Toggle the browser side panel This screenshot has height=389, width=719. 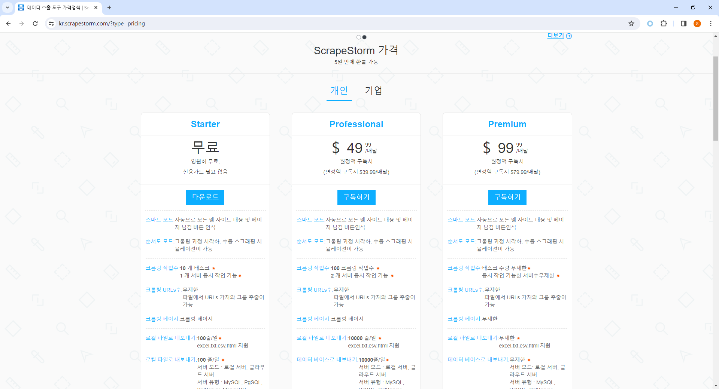[x=683, y=24]
